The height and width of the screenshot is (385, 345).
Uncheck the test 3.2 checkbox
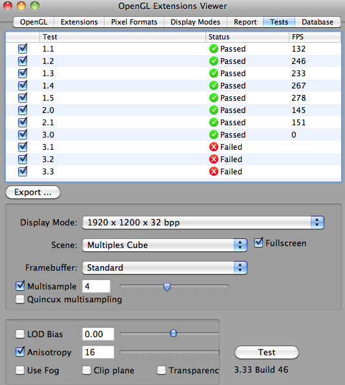pos(23,159)
